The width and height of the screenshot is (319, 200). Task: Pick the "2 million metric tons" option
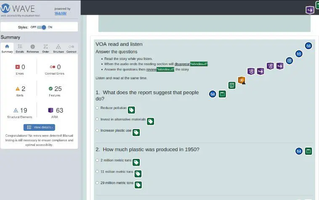[x=97, y=160]
